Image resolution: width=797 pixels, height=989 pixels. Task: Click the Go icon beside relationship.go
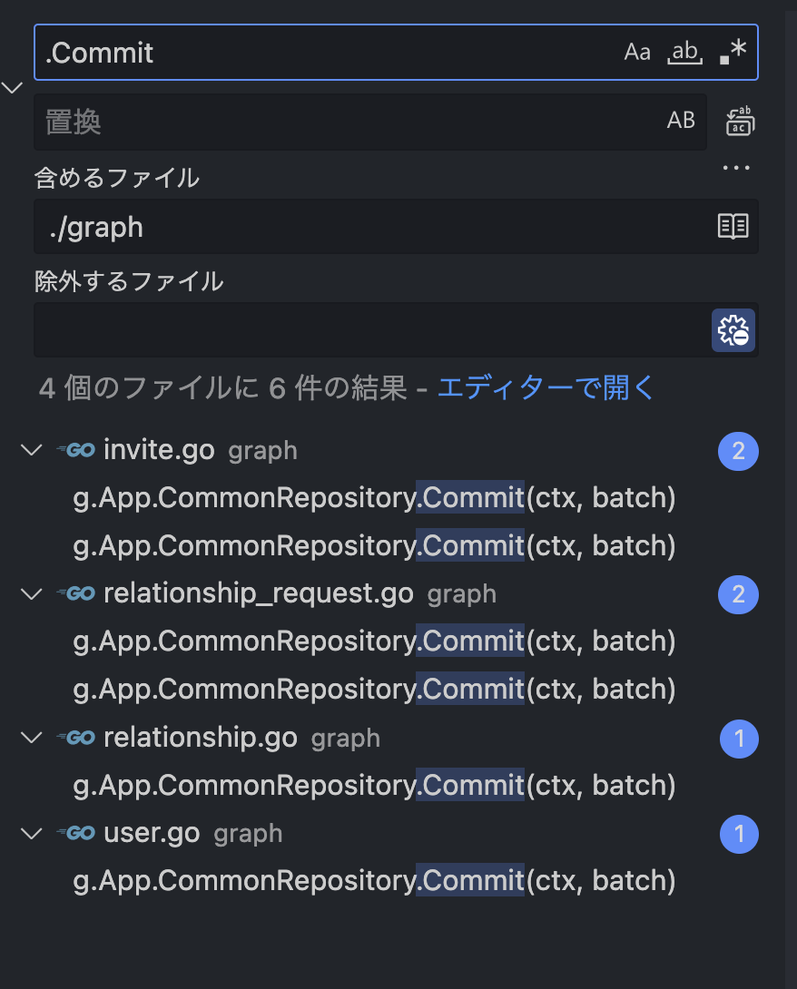pos(76,738)
